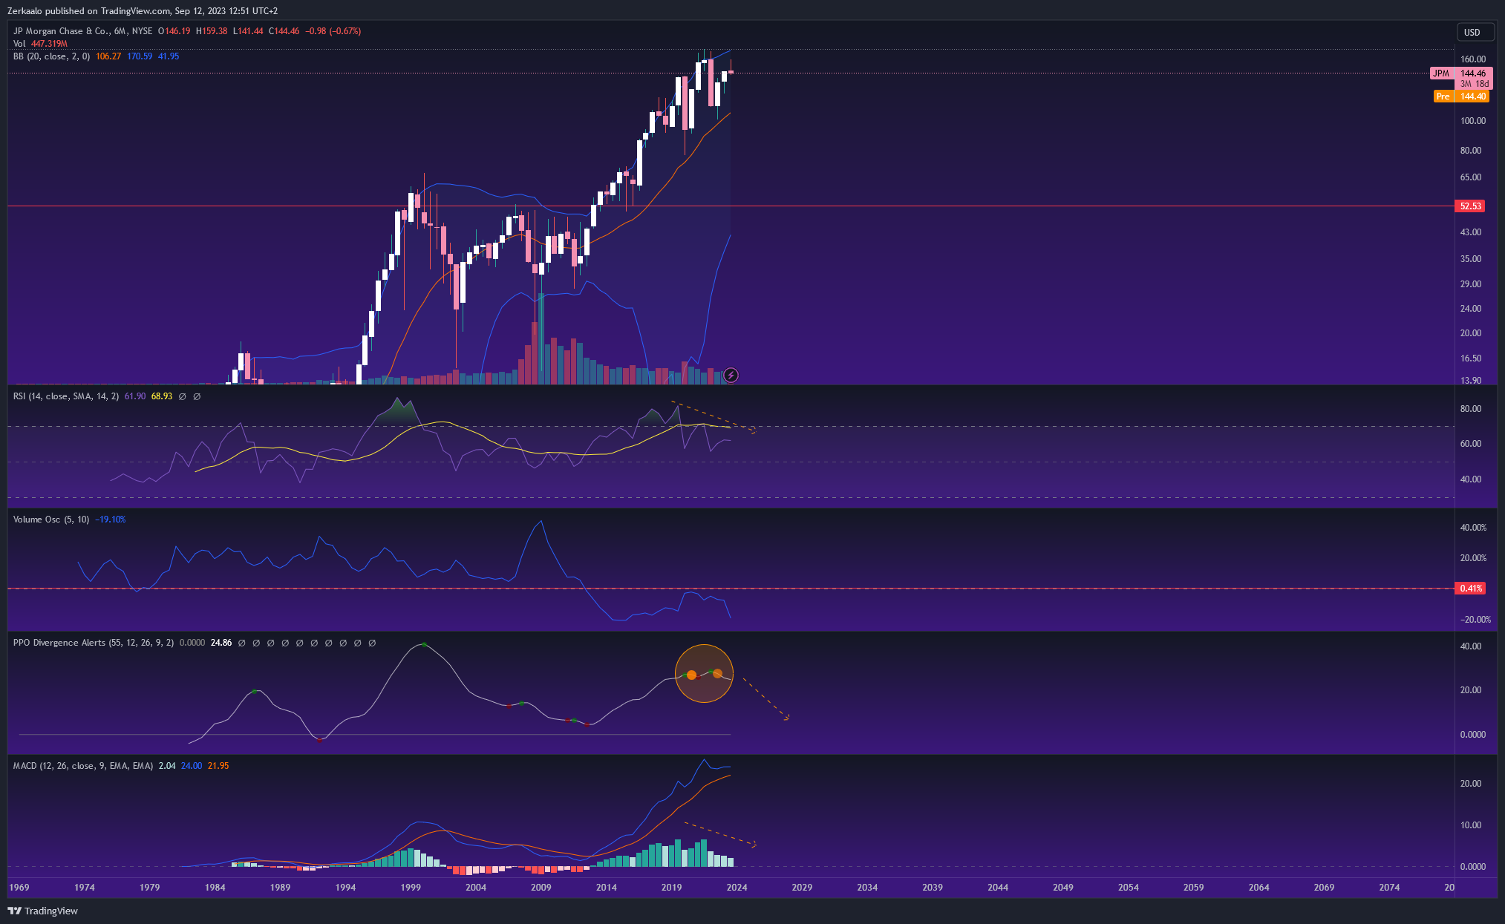The height and width of the screenshot is (924, 1505).
Task: Click the 100.00 price scale label
Action: click(1473, 121)
